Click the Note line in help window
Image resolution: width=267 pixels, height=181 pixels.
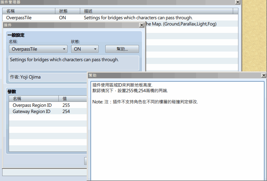145,102
